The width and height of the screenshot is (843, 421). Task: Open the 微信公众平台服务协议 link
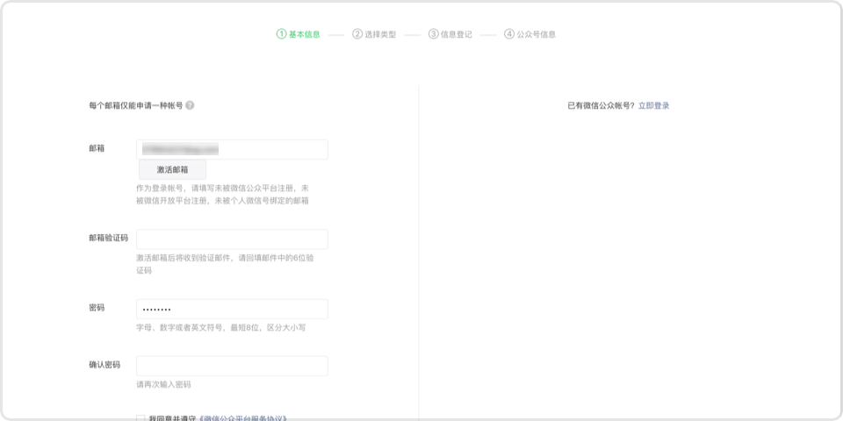coord(243,417)
